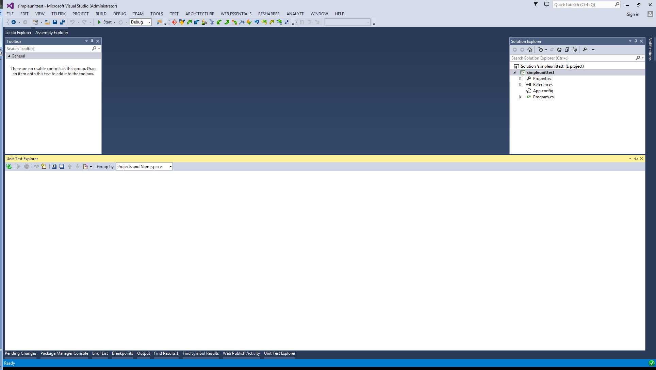Screen dimensions: 656x370
Task: Save All files from the toolbar
Action: pos(62,22)
